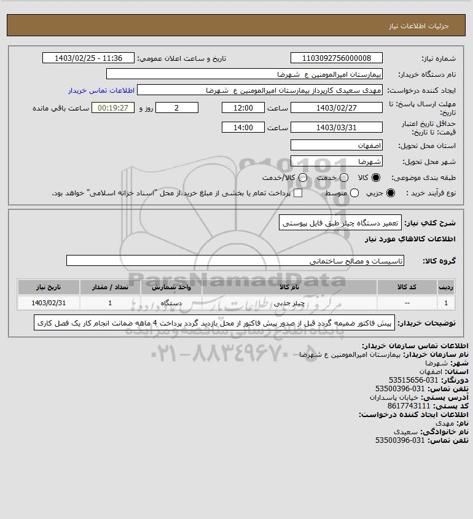Select the کالا radio button
The height and width of the screenshot is (519, 473).
point(376,178)
